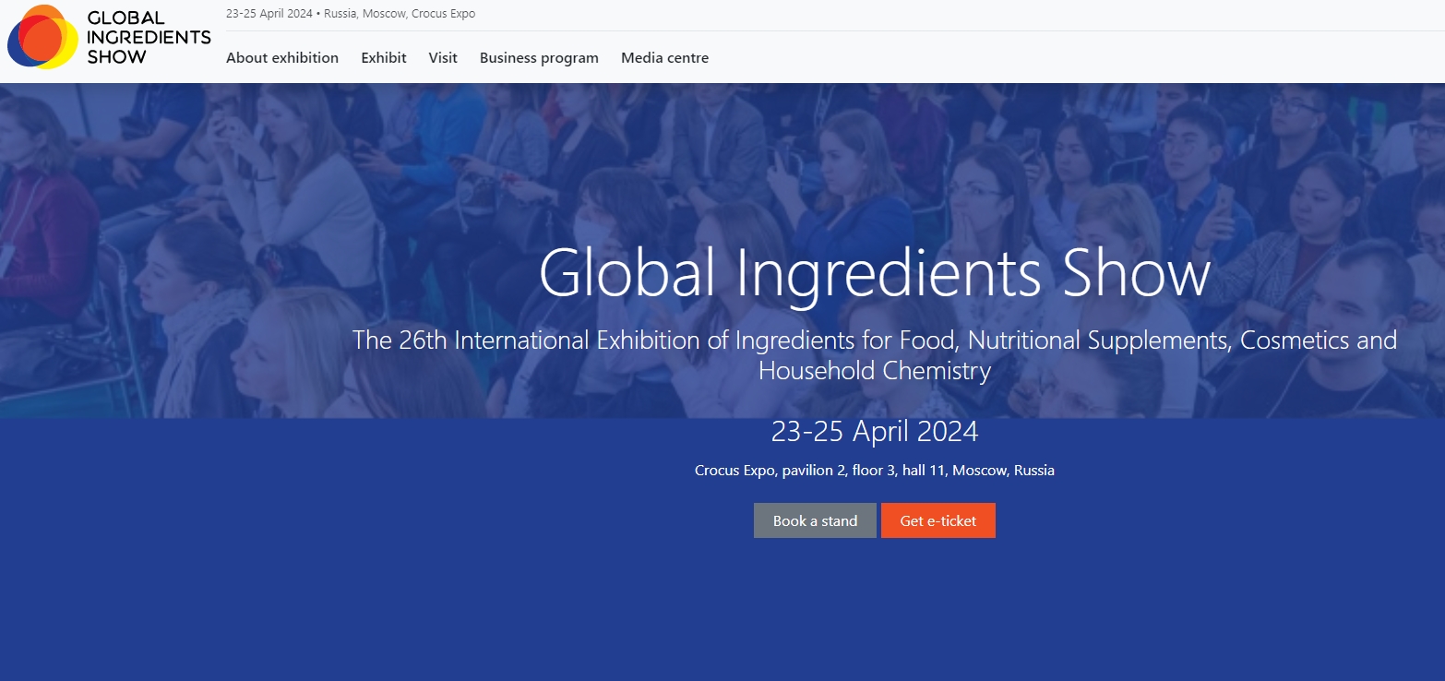Image resolution: width=1445 pixels, height=681 pixels.
Task: Click the 23-25 April 2024 hero date
Action: click(875, 431)
